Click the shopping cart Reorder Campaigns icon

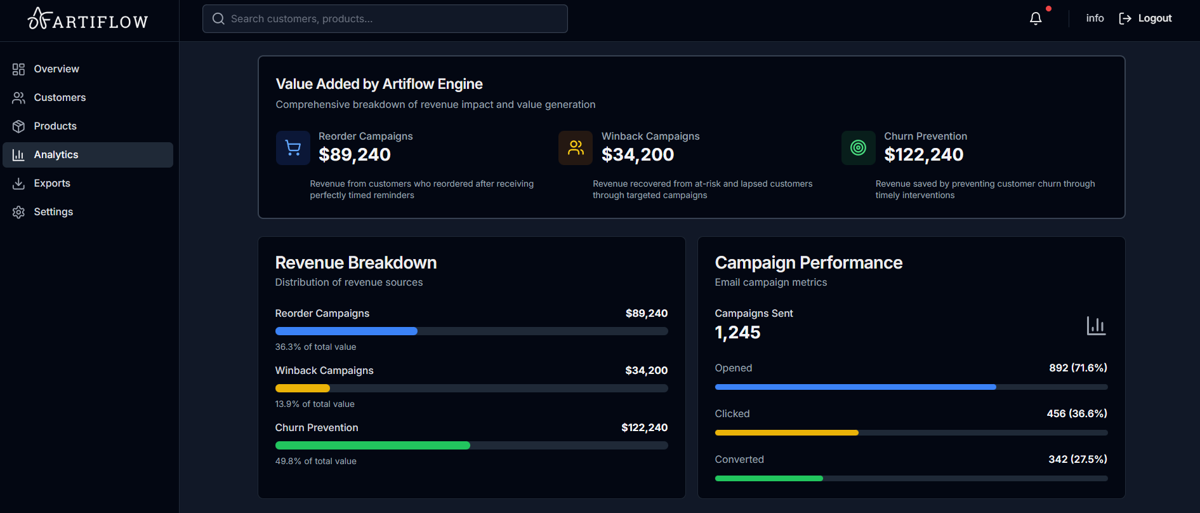pos(293,148)
